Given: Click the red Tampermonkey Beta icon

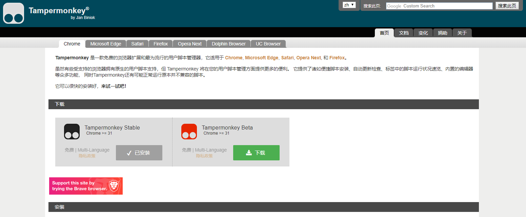Looking at the screenshot, I should click(x=189, y=132).
